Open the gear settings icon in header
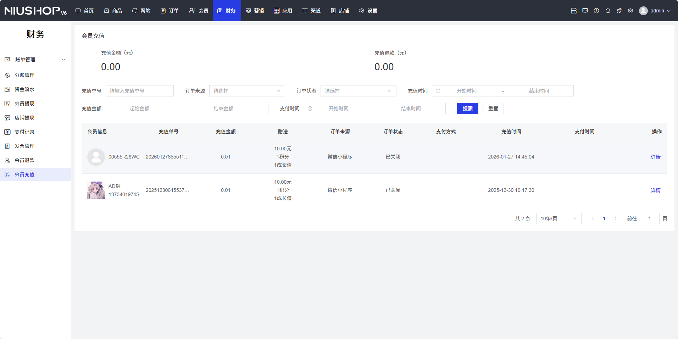 [x=630, y=11]
